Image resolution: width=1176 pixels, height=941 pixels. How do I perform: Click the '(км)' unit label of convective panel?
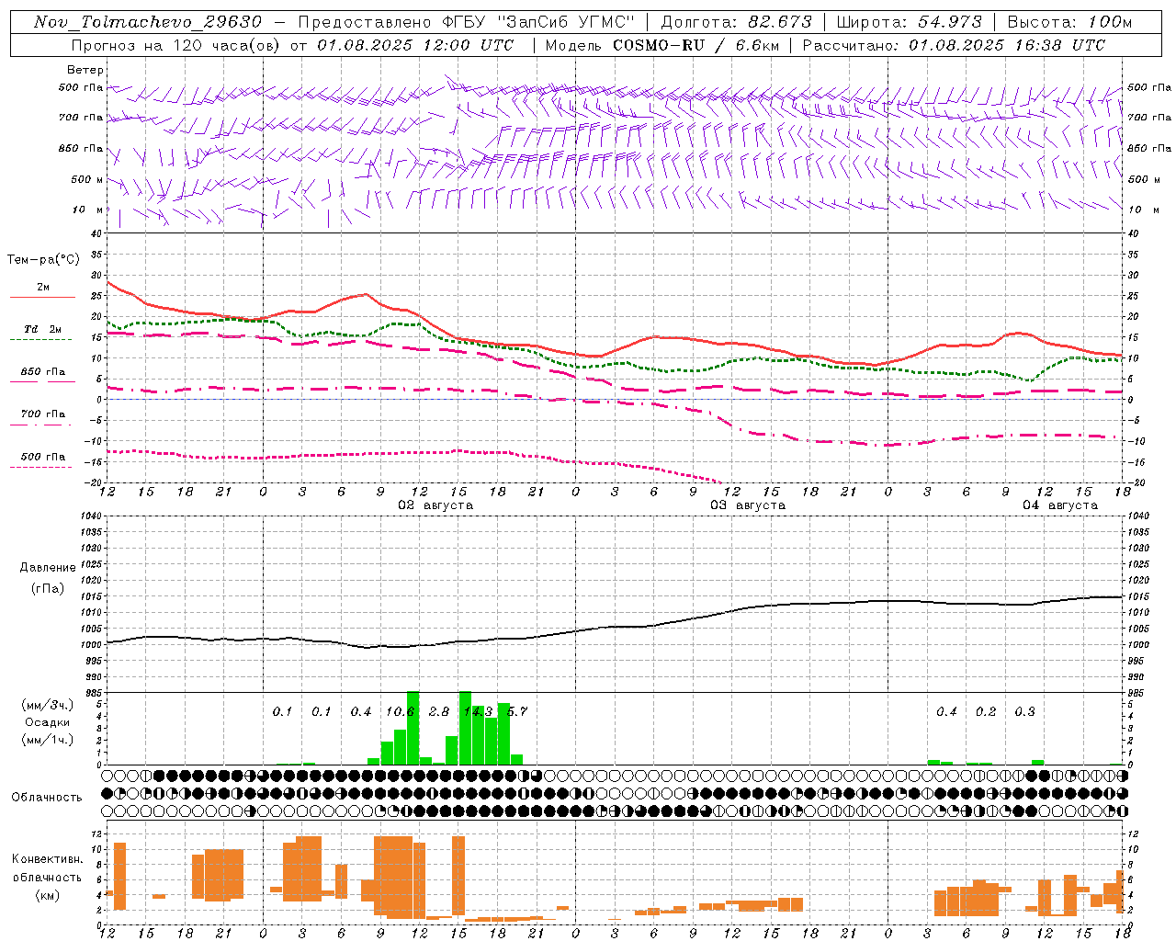pos(47,895)
